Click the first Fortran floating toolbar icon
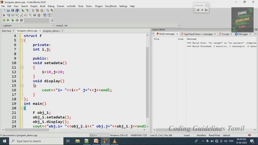The height and width of the screenshot is (145, 258). (x=198, y=10)
